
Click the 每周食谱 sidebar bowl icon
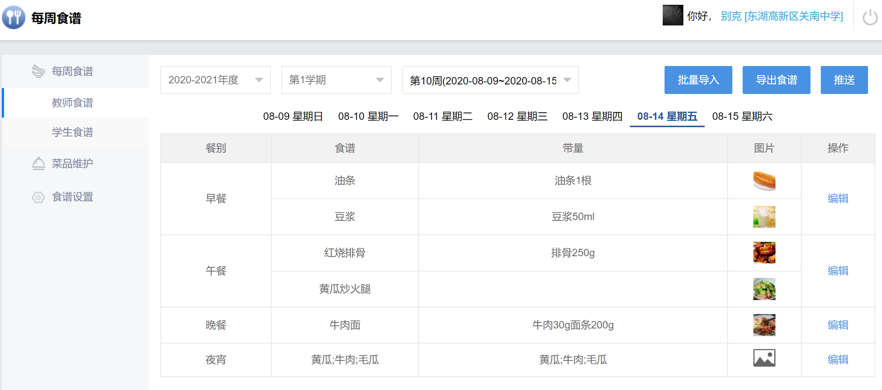pos(38,71)
